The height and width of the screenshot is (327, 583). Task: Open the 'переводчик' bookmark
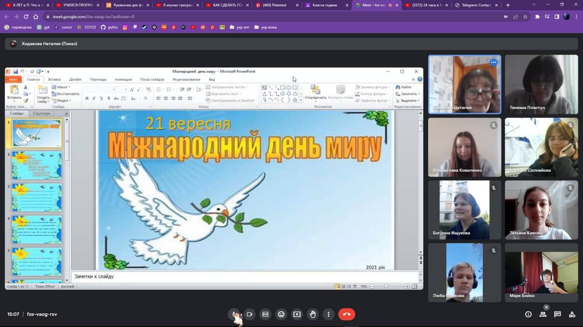[20, 27]
